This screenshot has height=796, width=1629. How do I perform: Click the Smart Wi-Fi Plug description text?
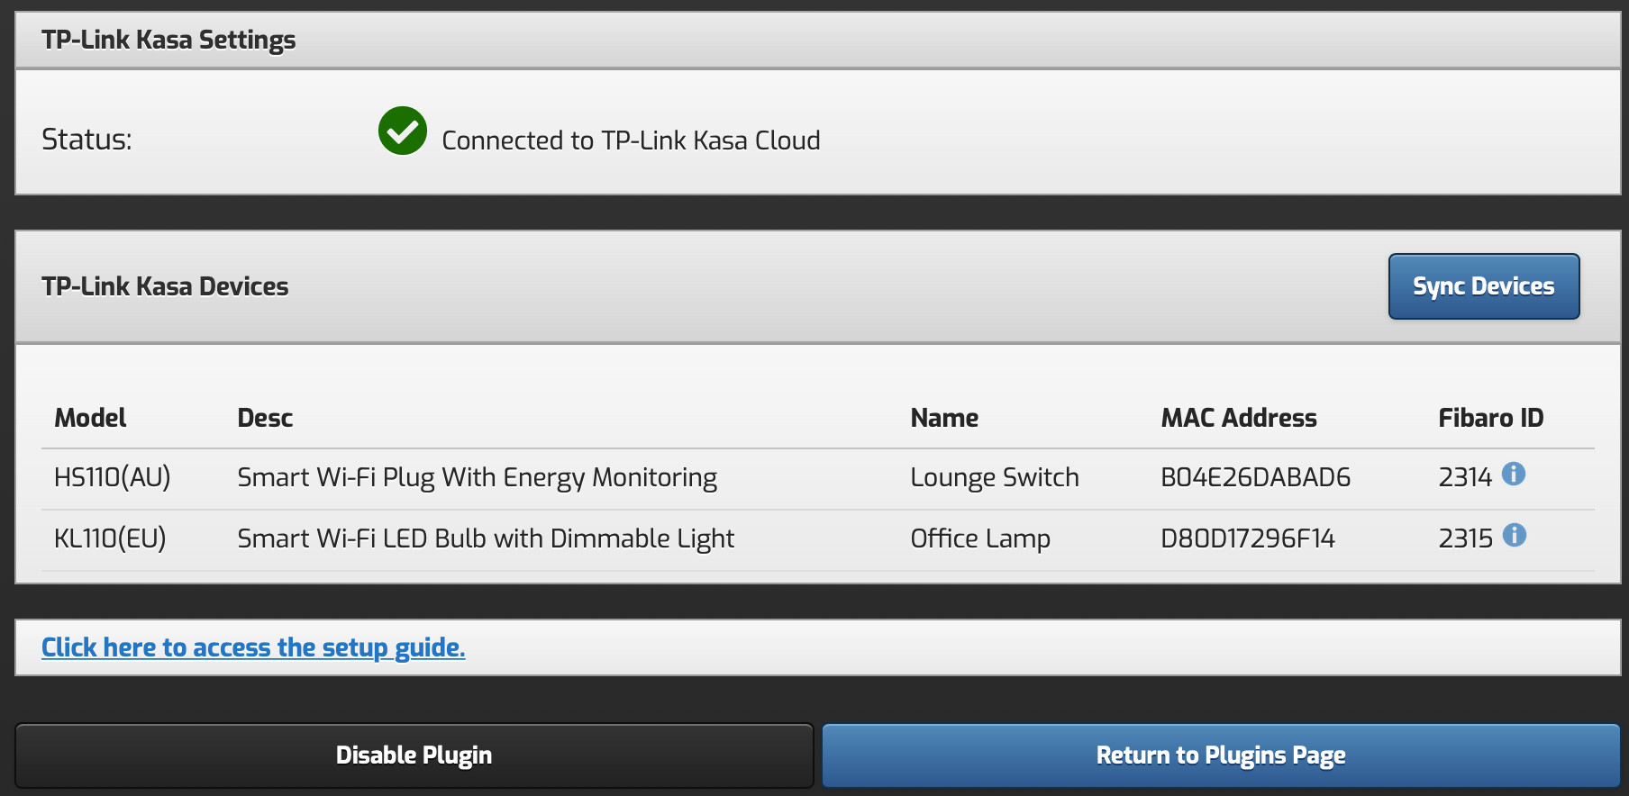477,477
